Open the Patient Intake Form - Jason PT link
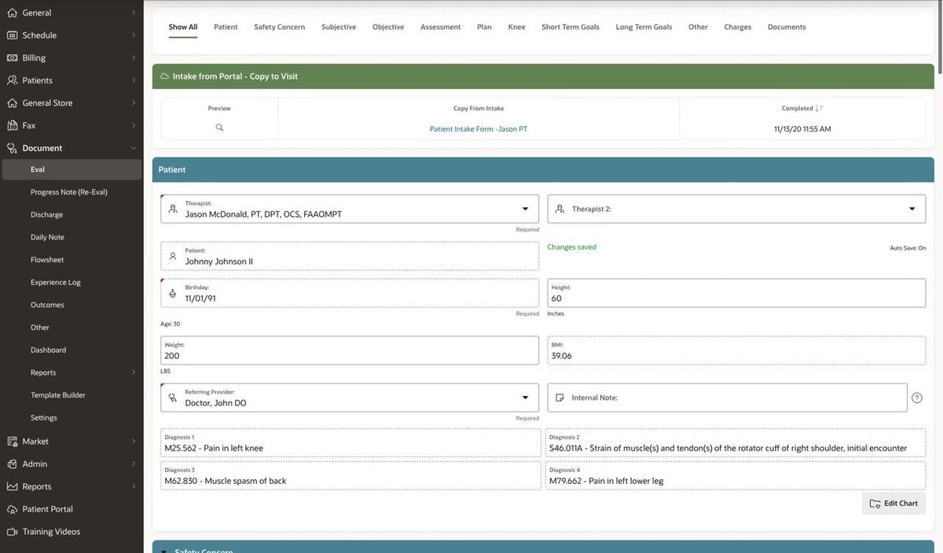The image size is (943, 553). click(479, 128)
